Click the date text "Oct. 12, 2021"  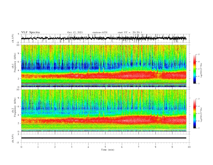point(75,32)
